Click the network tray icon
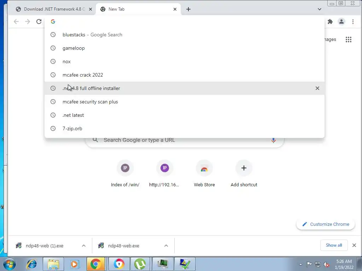The height and width of the screenshot is (271, 362). point(318,264)
